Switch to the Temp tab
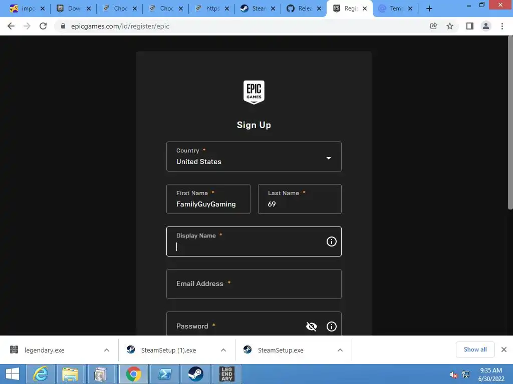Viewport: 513px width, 384px height. (x=396, y=8)
